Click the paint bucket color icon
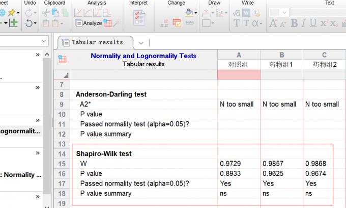The image size is (346, 208). (190, 12)
